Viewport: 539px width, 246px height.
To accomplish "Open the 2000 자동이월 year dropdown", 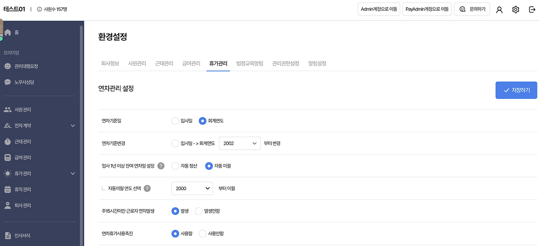I will (x=192, y=188).
